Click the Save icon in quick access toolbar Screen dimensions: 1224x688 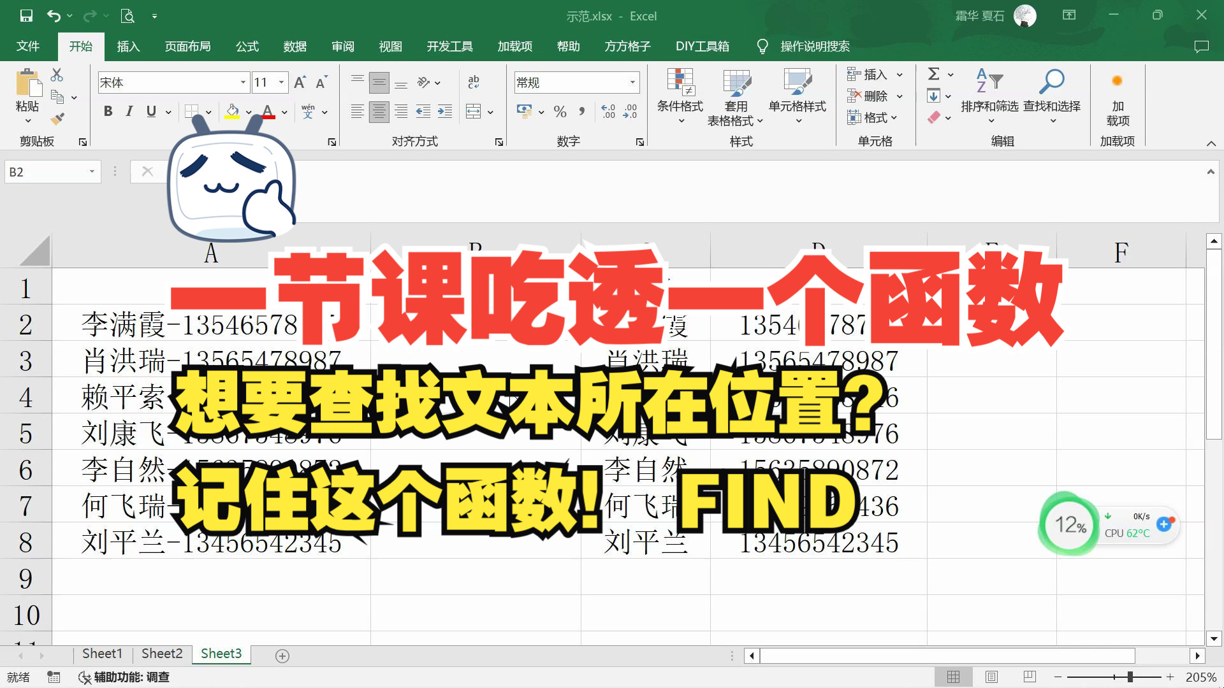pyautogui.click(x=26, y=16)
